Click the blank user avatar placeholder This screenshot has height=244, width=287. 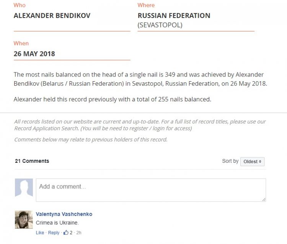click(24, 188)
